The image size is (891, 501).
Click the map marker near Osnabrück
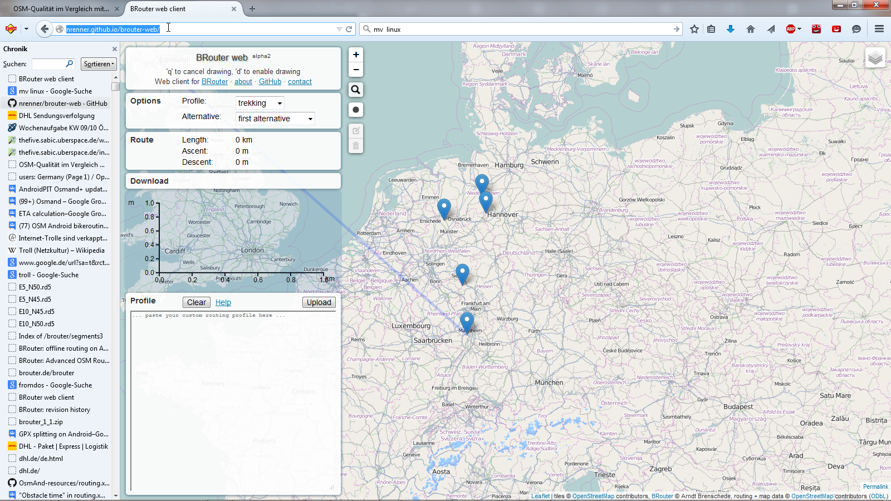(x=444, y=209)
